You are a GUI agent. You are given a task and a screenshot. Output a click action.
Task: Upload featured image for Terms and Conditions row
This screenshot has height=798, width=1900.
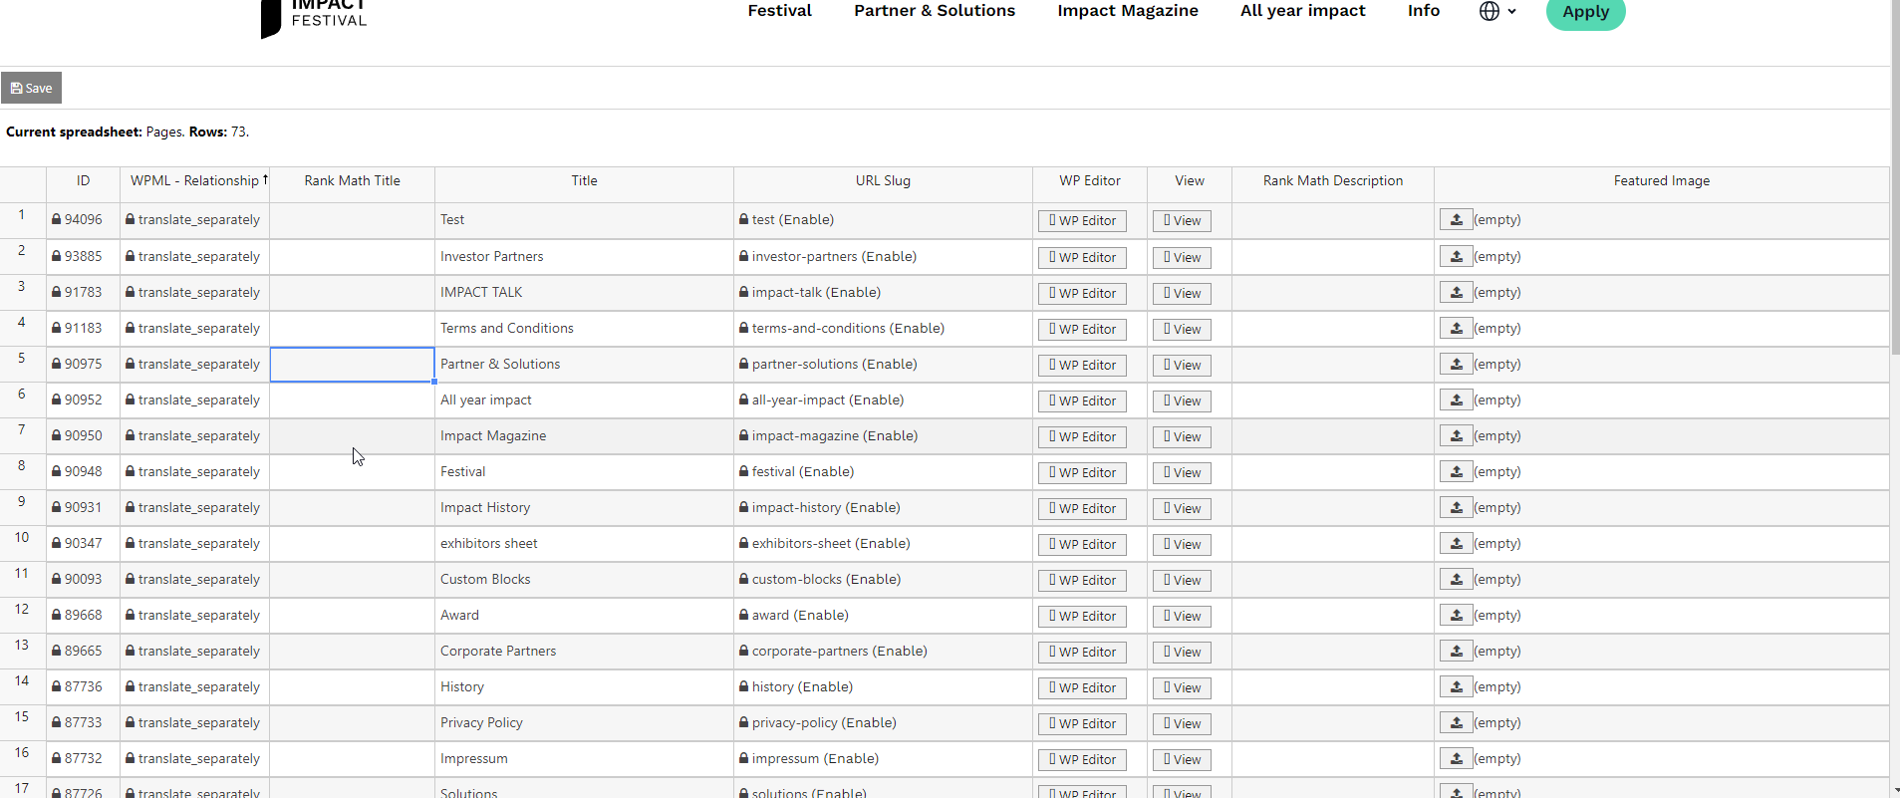(x=1456, y=329)
